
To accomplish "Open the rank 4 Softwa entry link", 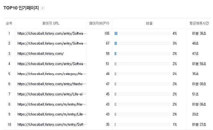I will (x=52, y=64).
